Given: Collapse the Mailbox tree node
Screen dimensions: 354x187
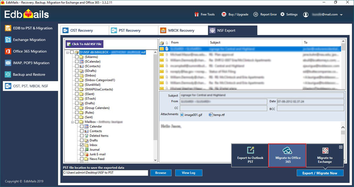Looking at the screenshot, I should point(73,122).
